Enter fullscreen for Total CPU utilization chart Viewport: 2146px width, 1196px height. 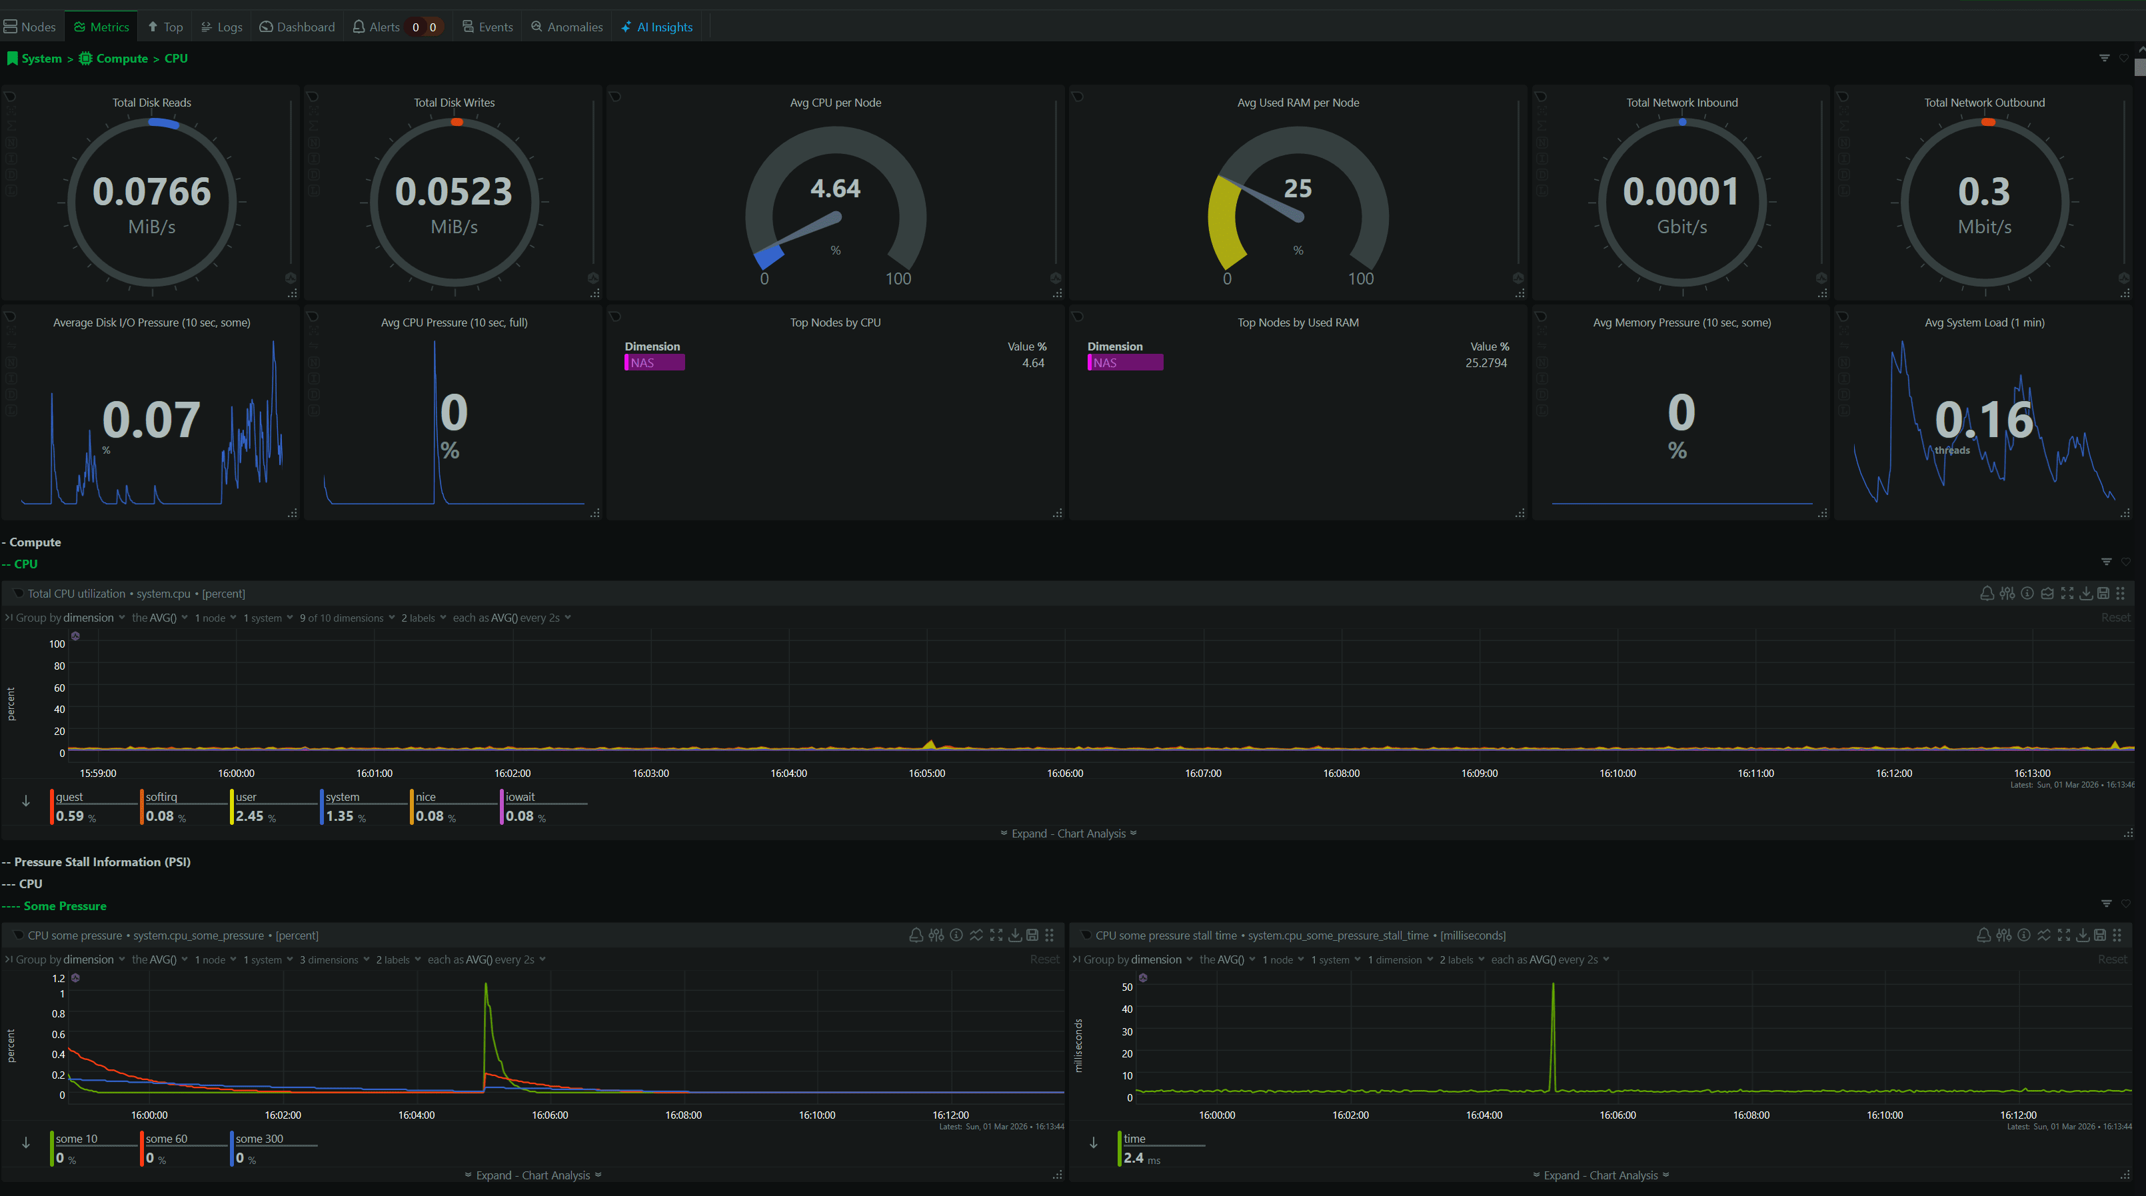(2067, 593)
